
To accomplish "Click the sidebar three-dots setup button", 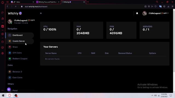I will [x=2, y=90].
